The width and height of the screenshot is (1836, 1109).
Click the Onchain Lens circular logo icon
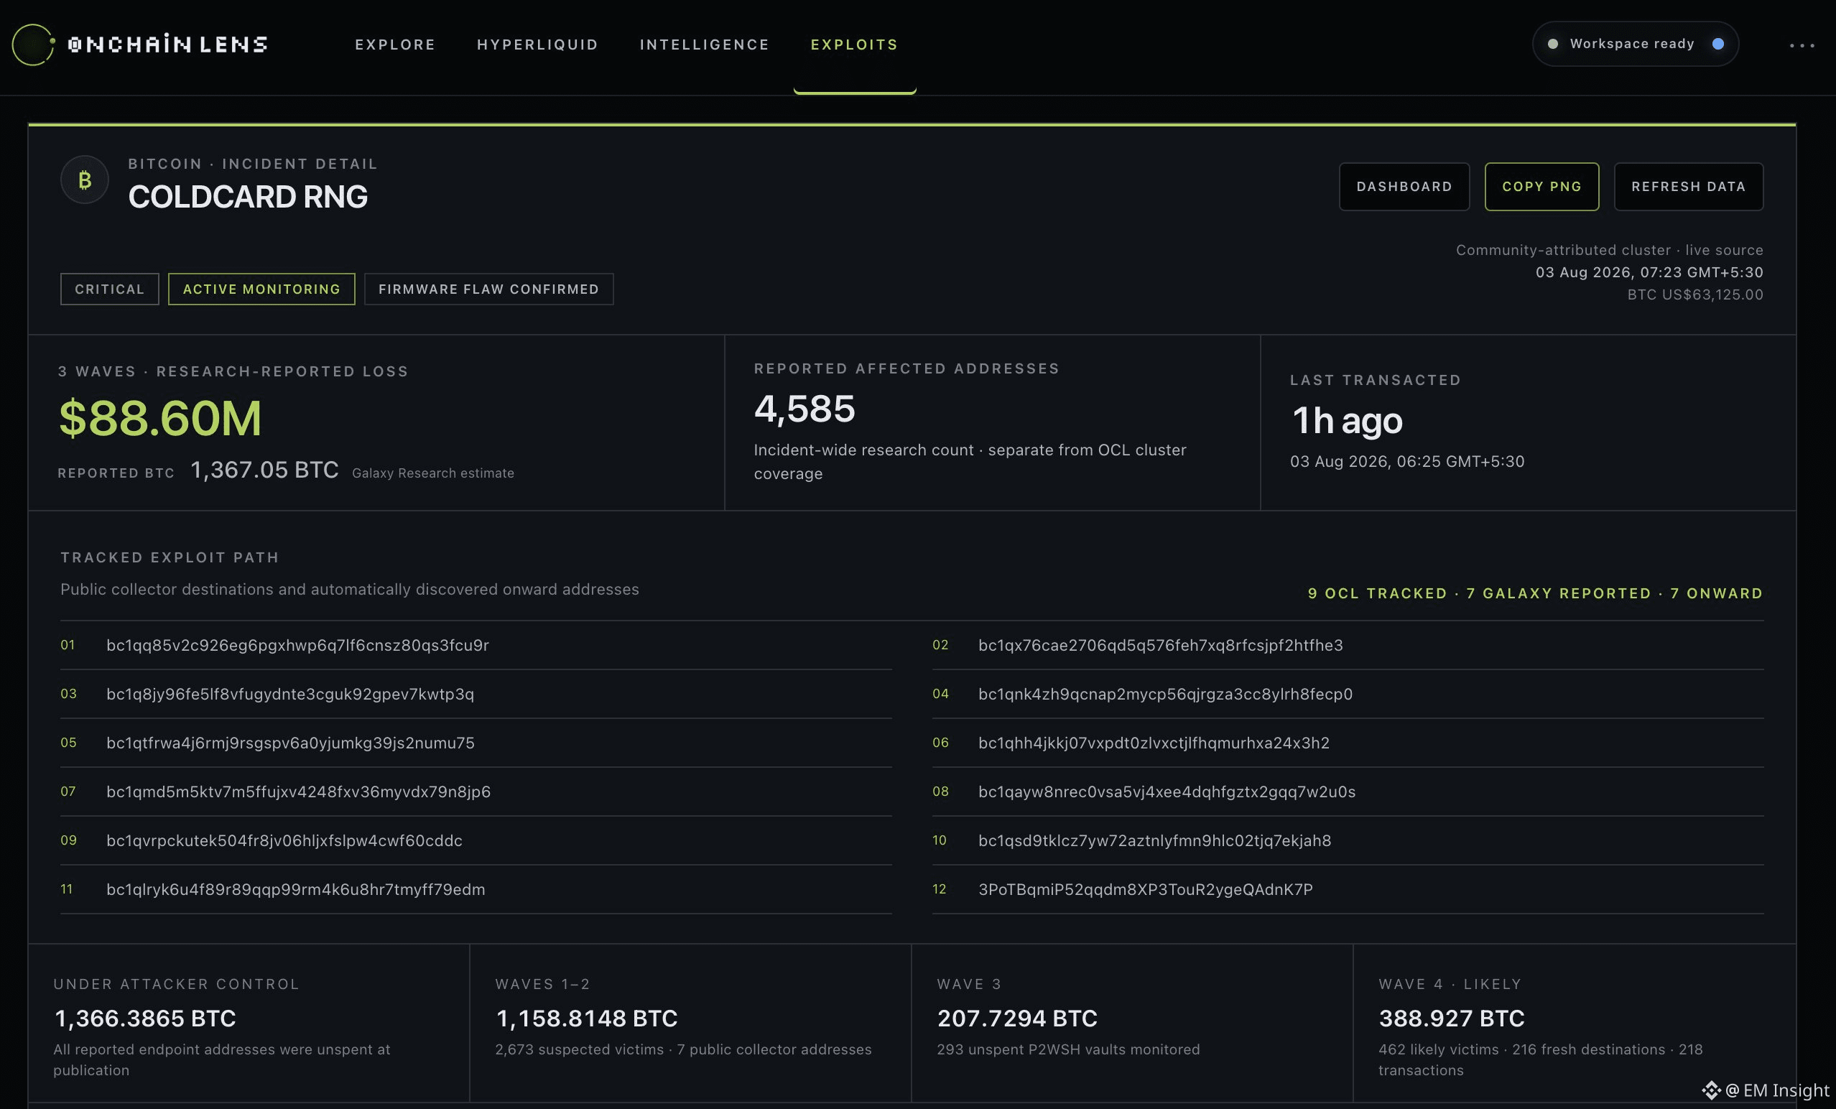(x=33, y=45)
